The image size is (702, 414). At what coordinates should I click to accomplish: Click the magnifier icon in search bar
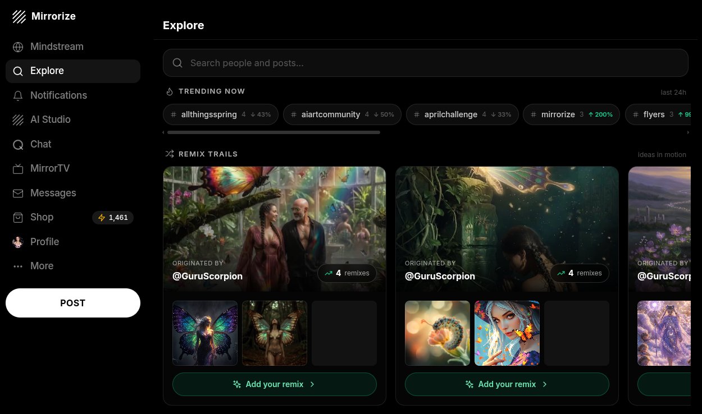coord(177,63)
